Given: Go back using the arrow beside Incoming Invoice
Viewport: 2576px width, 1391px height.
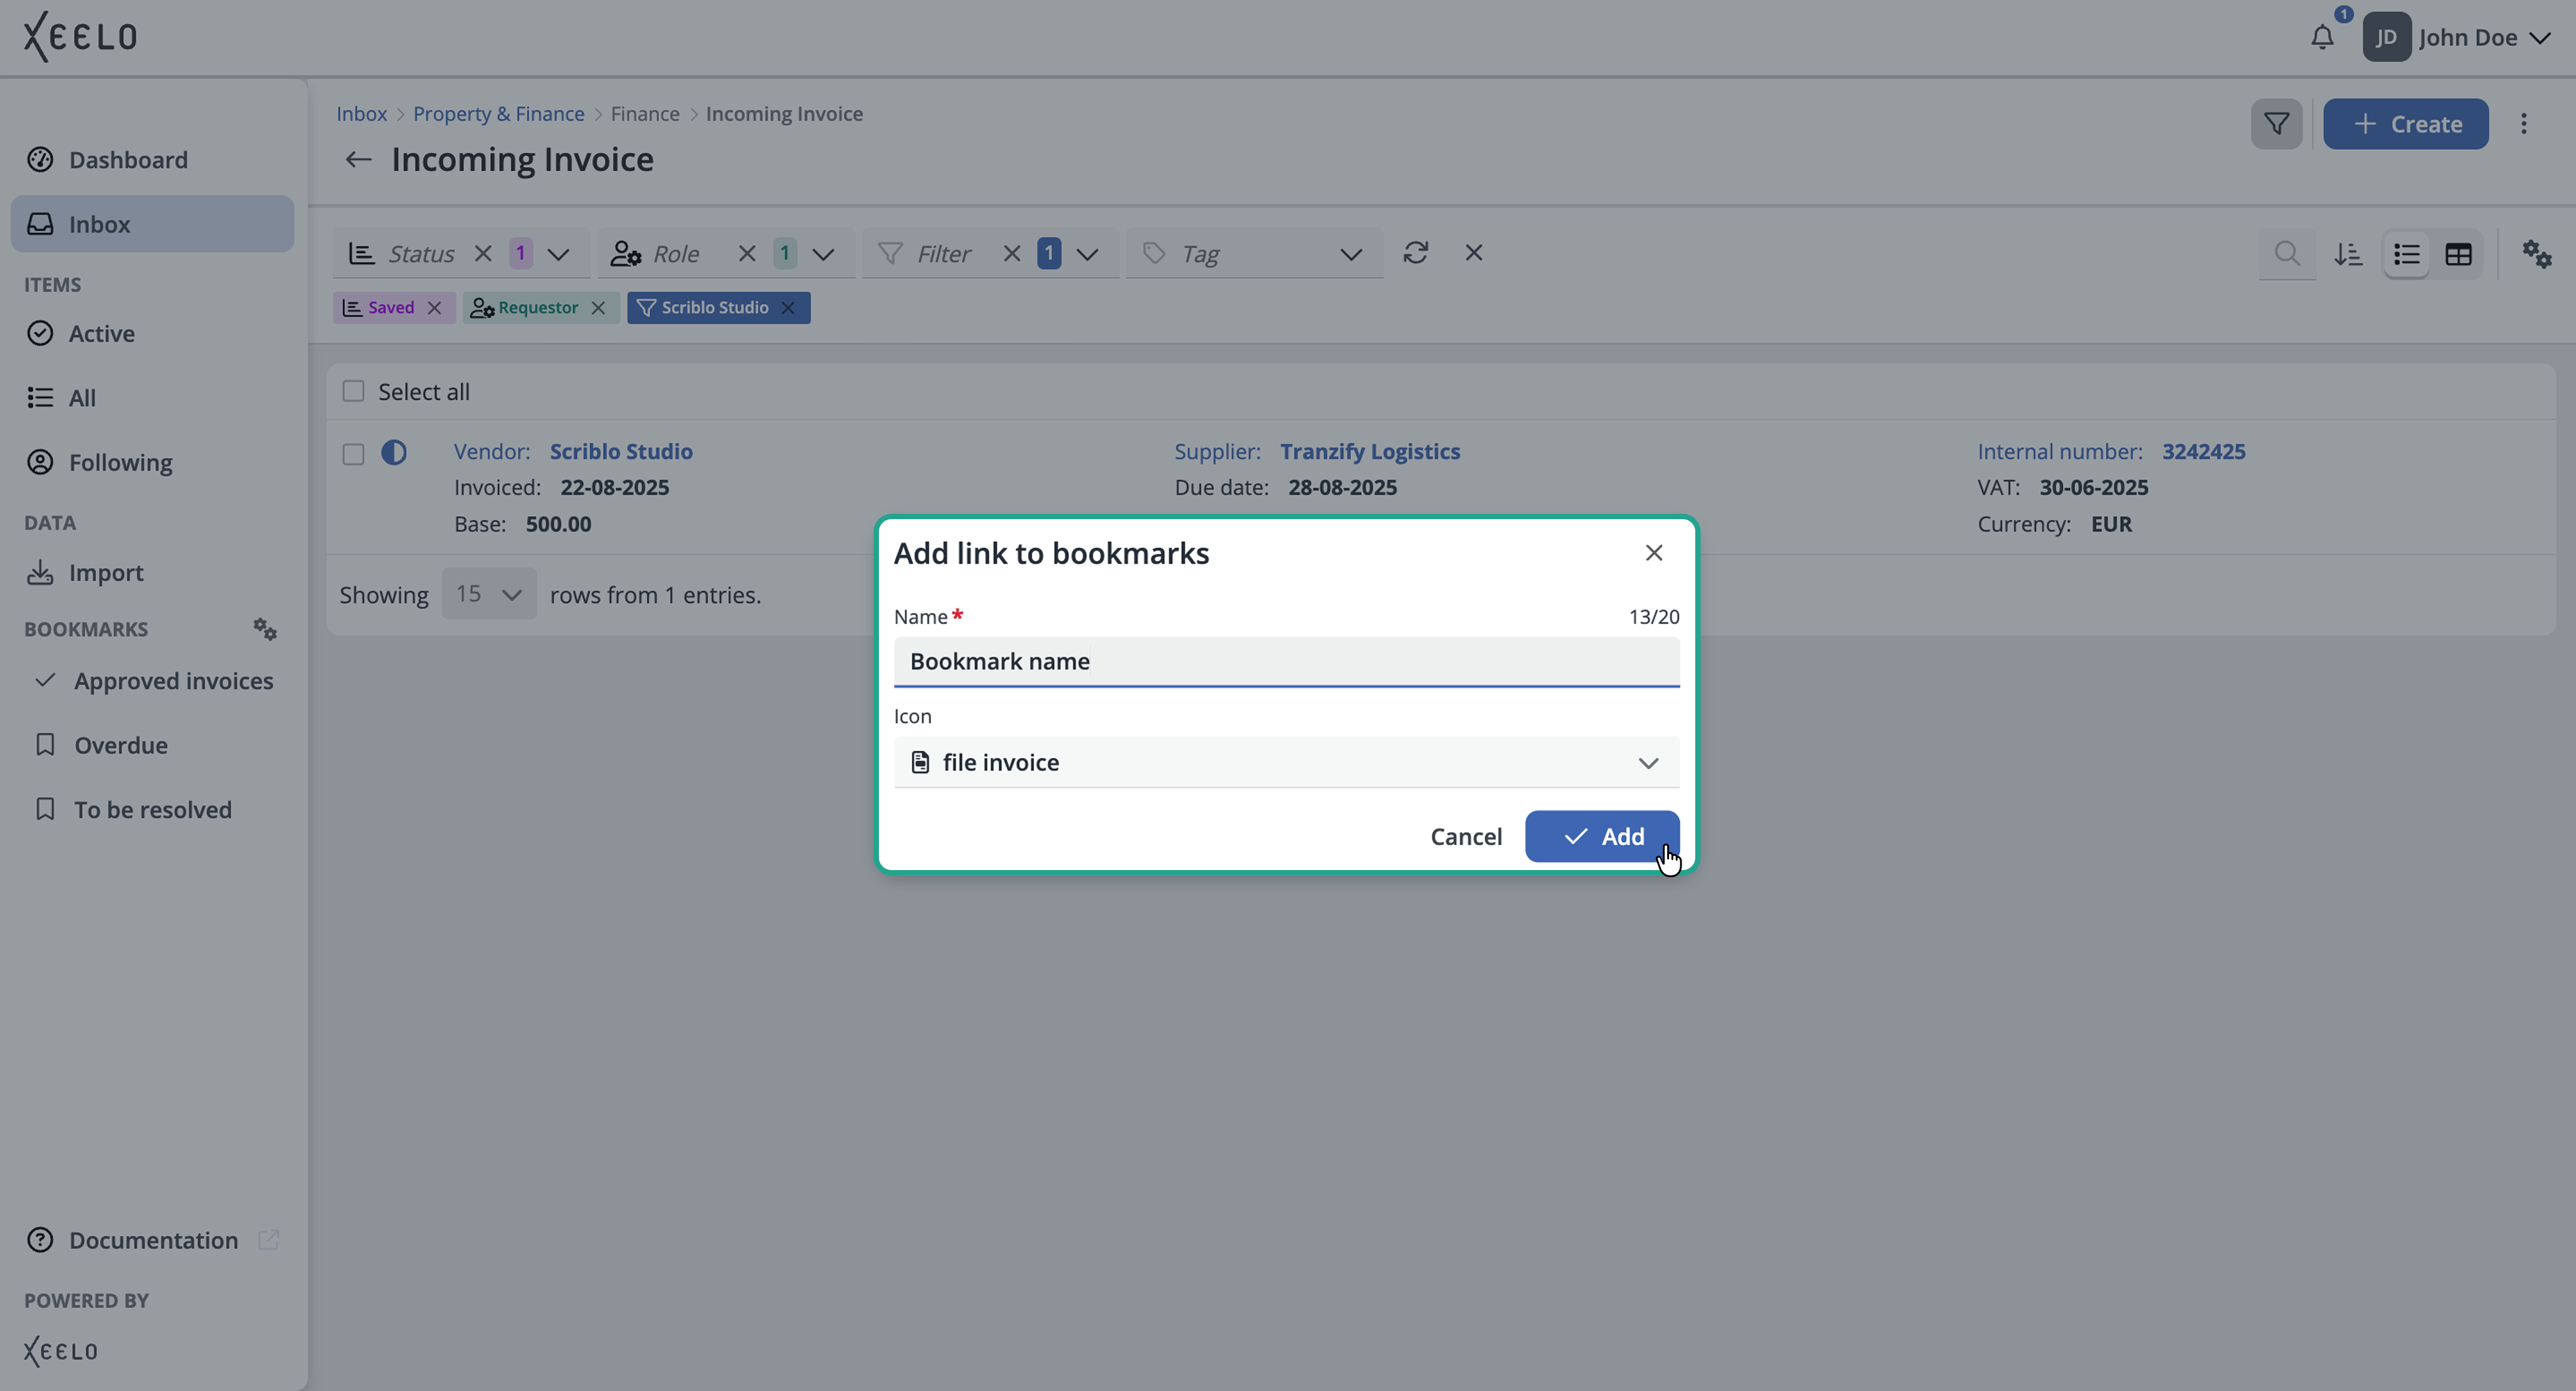Looking at the screenshot, I should click(358, 159).
